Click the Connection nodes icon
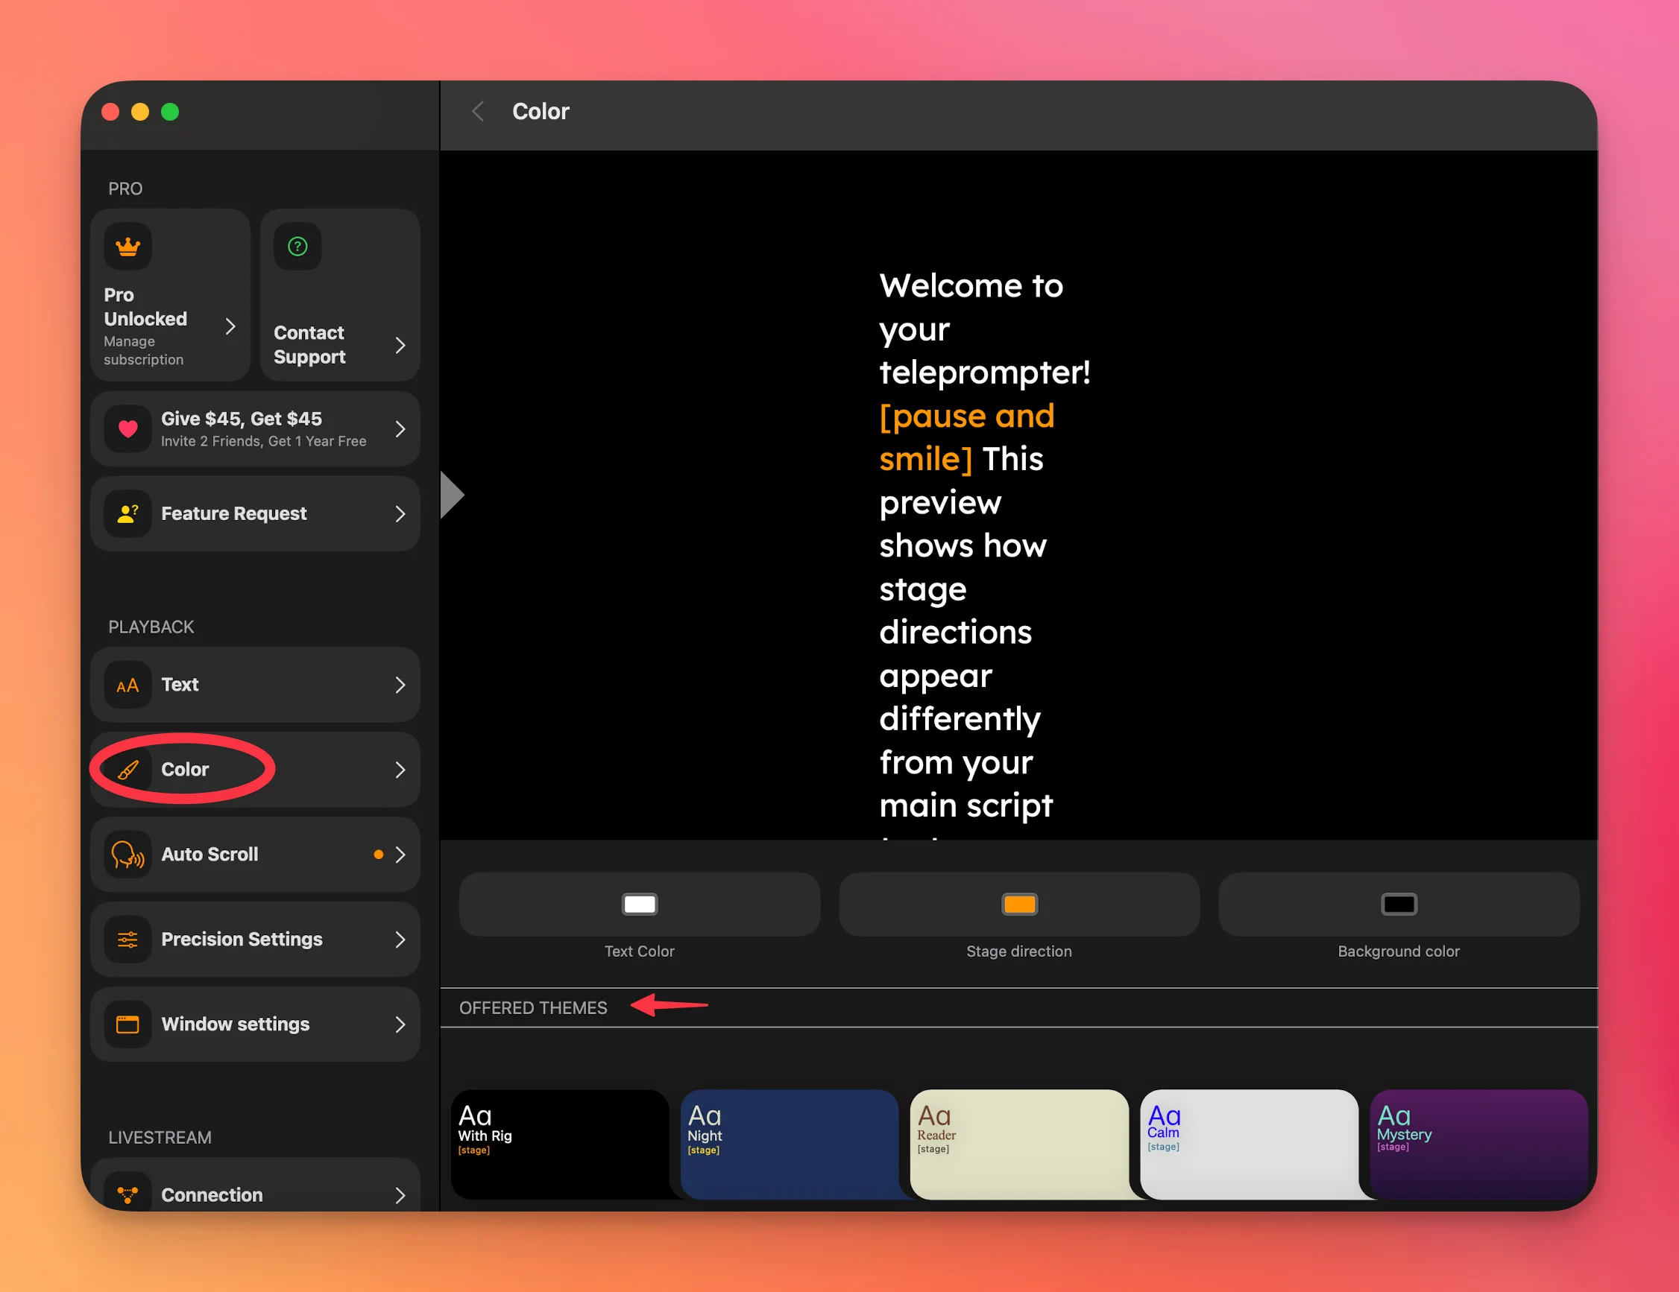This screenshot has width=1679, height=1292. (127, 1194)
